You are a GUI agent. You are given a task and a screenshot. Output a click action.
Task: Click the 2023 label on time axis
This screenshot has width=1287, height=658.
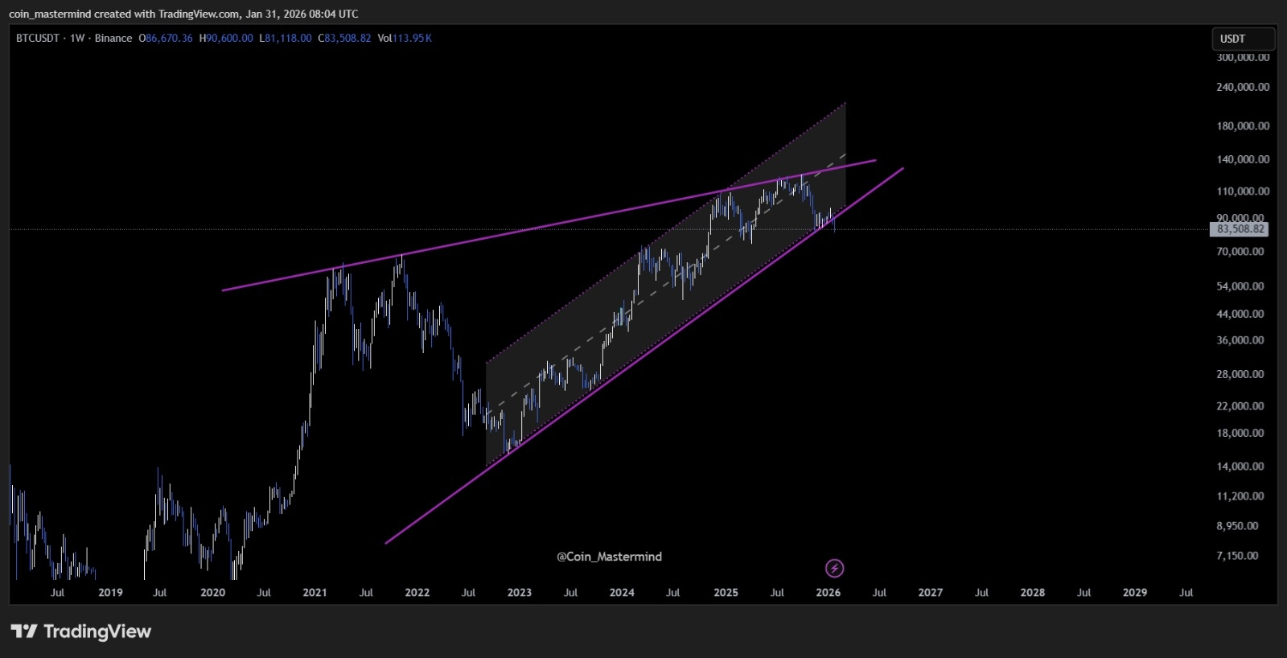519,593
